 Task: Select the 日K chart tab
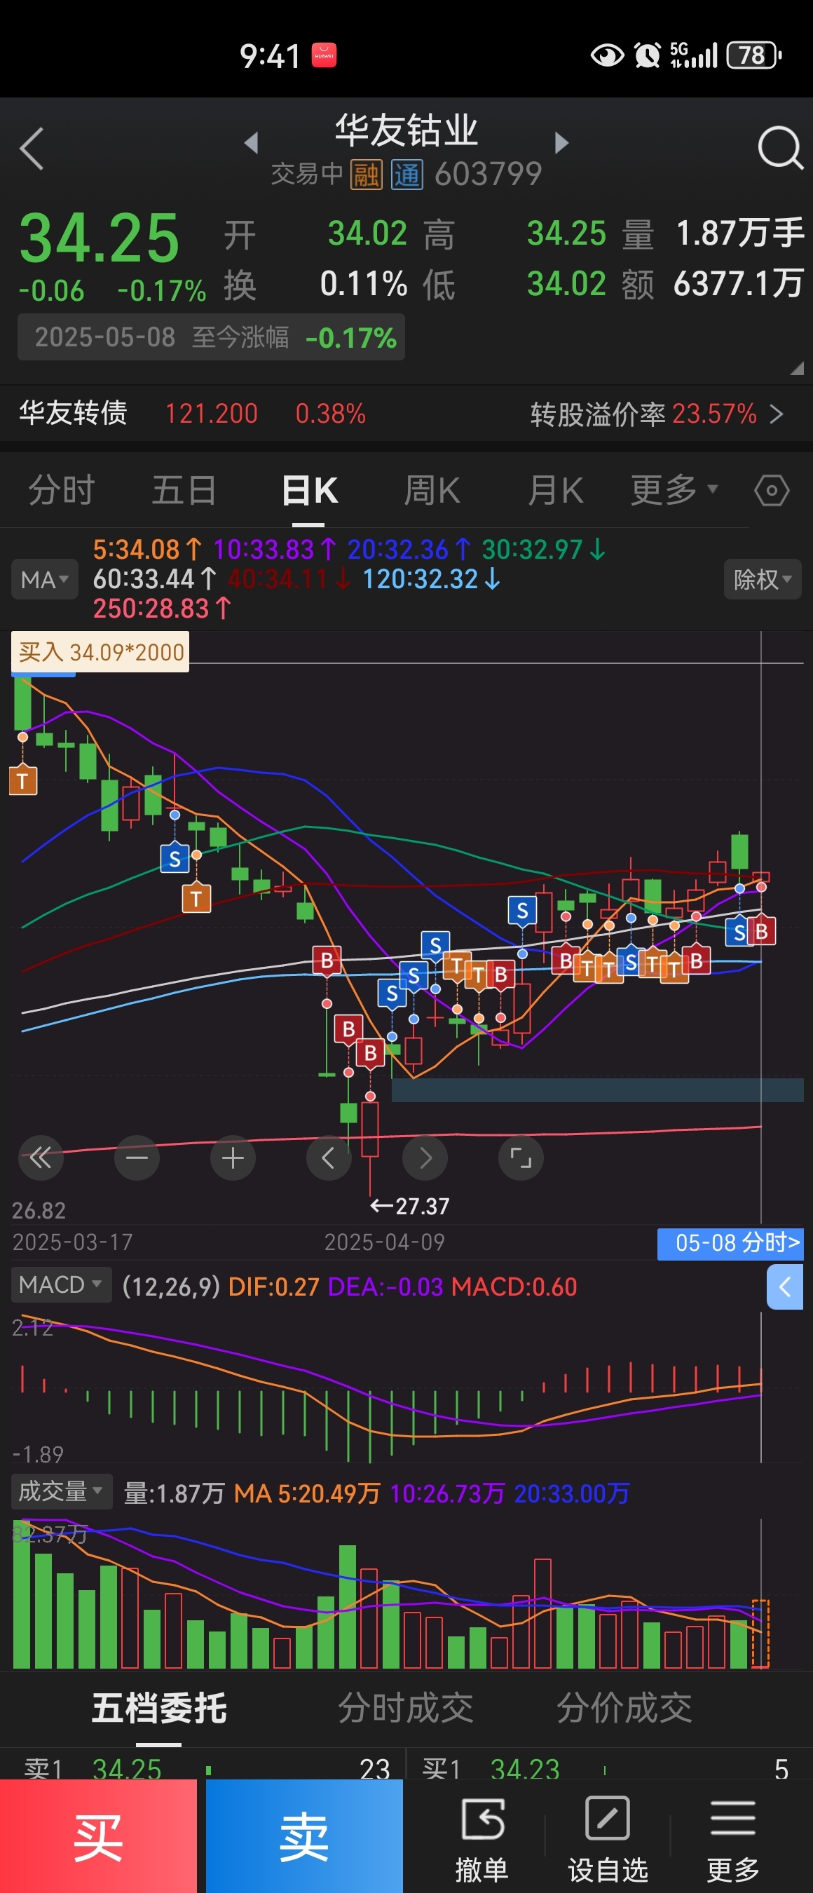tap(309, 490)
